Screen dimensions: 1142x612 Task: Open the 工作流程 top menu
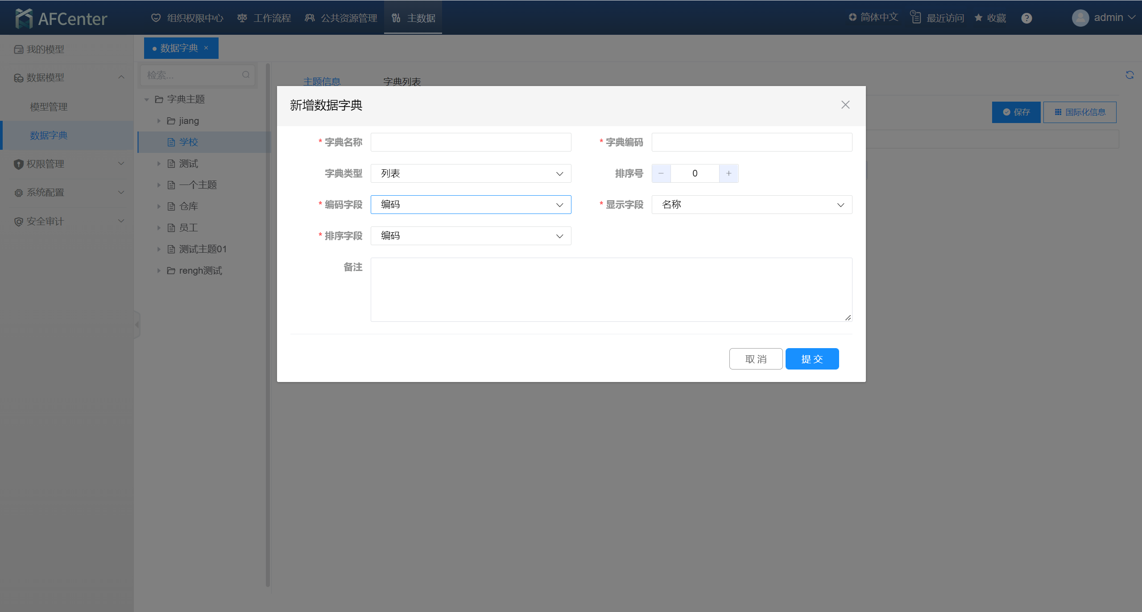pos(264,18)
